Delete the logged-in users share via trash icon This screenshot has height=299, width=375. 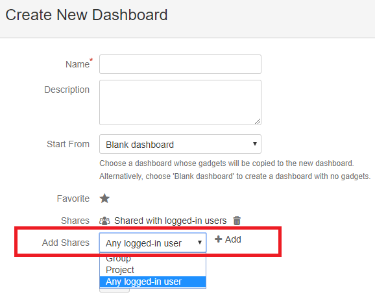tap(237, 221)
